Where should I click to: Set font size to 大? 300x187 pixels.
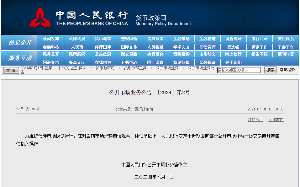[27, 109]
